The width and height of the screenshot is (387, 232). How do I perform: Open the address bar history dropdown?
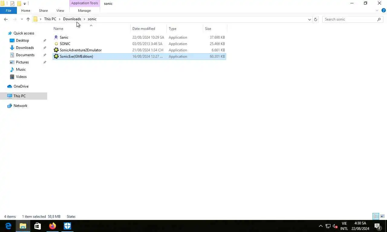[309, 19]
